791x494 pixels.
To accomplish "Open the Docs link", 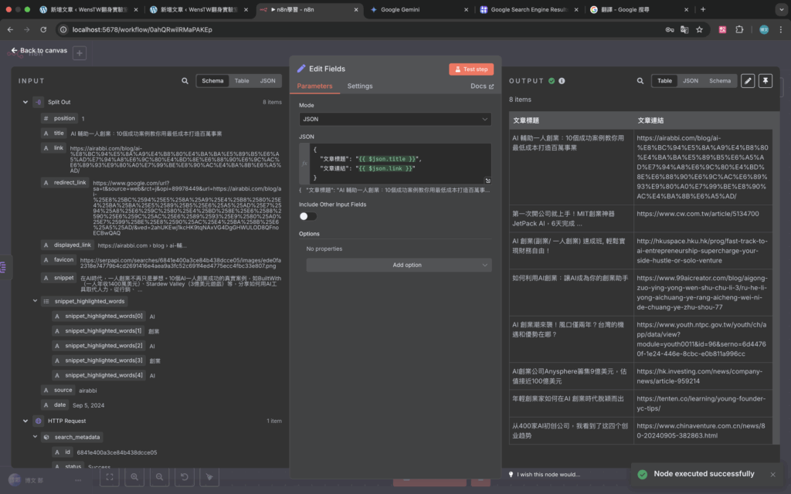I will [482, 86].
